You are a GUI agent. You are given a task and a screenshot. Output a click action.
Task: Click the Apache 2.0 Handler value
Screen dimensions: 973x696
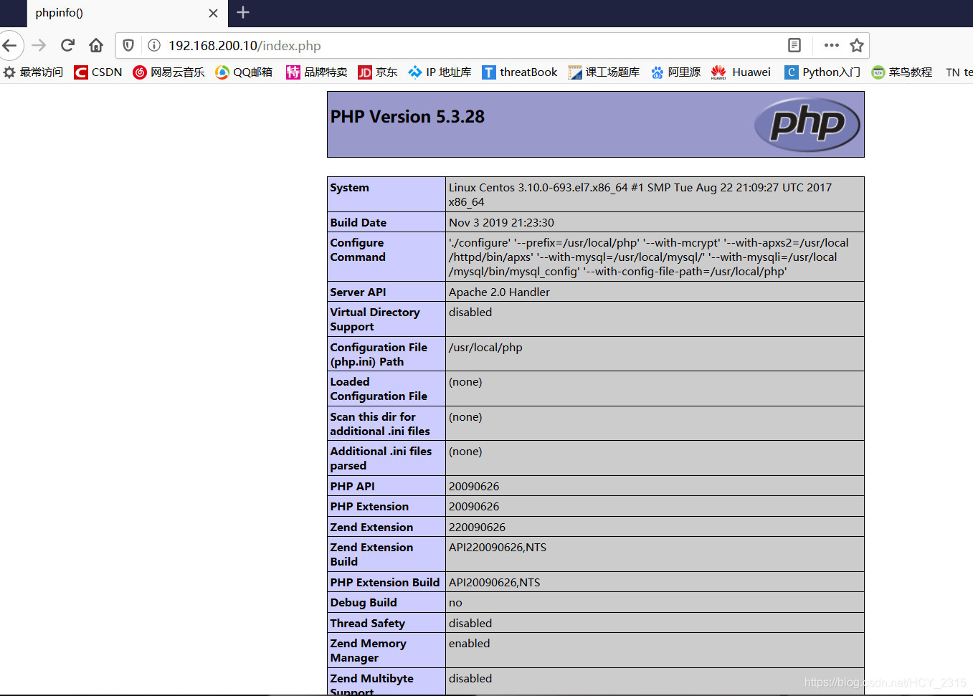tap(499, 292)
